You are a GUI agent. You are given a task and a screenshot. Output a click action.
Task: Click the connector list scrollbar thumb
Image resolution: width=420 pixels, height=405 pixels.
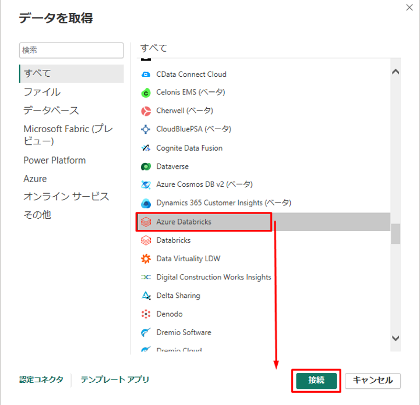[396, 234]
